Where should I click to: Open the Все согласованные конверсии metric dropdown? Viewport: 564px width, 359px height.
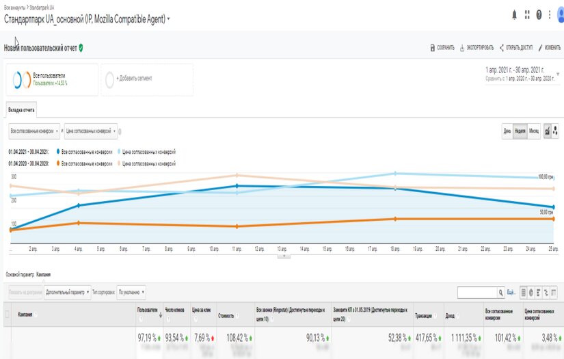click(x=33, y=130)
